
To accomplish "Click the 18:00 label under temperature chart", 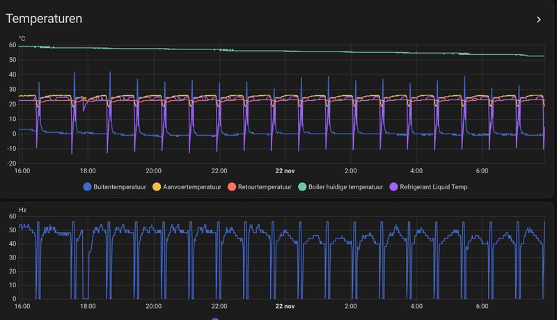I will click(x=88, y=171).
